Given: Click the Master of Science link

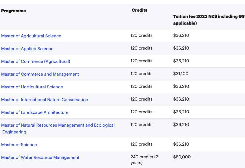Looking at the screenshot, I should [x=19, y=145].
